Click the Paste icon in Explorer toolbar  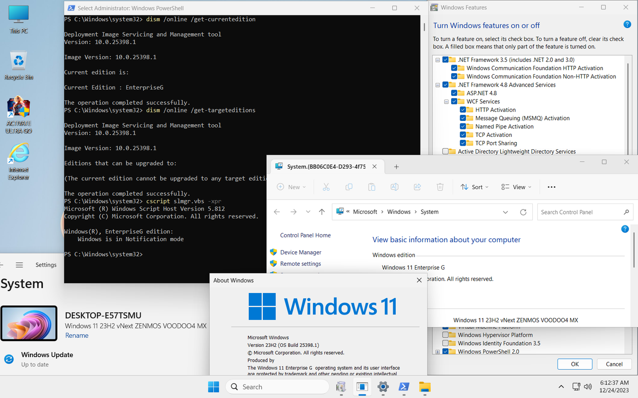371,187
